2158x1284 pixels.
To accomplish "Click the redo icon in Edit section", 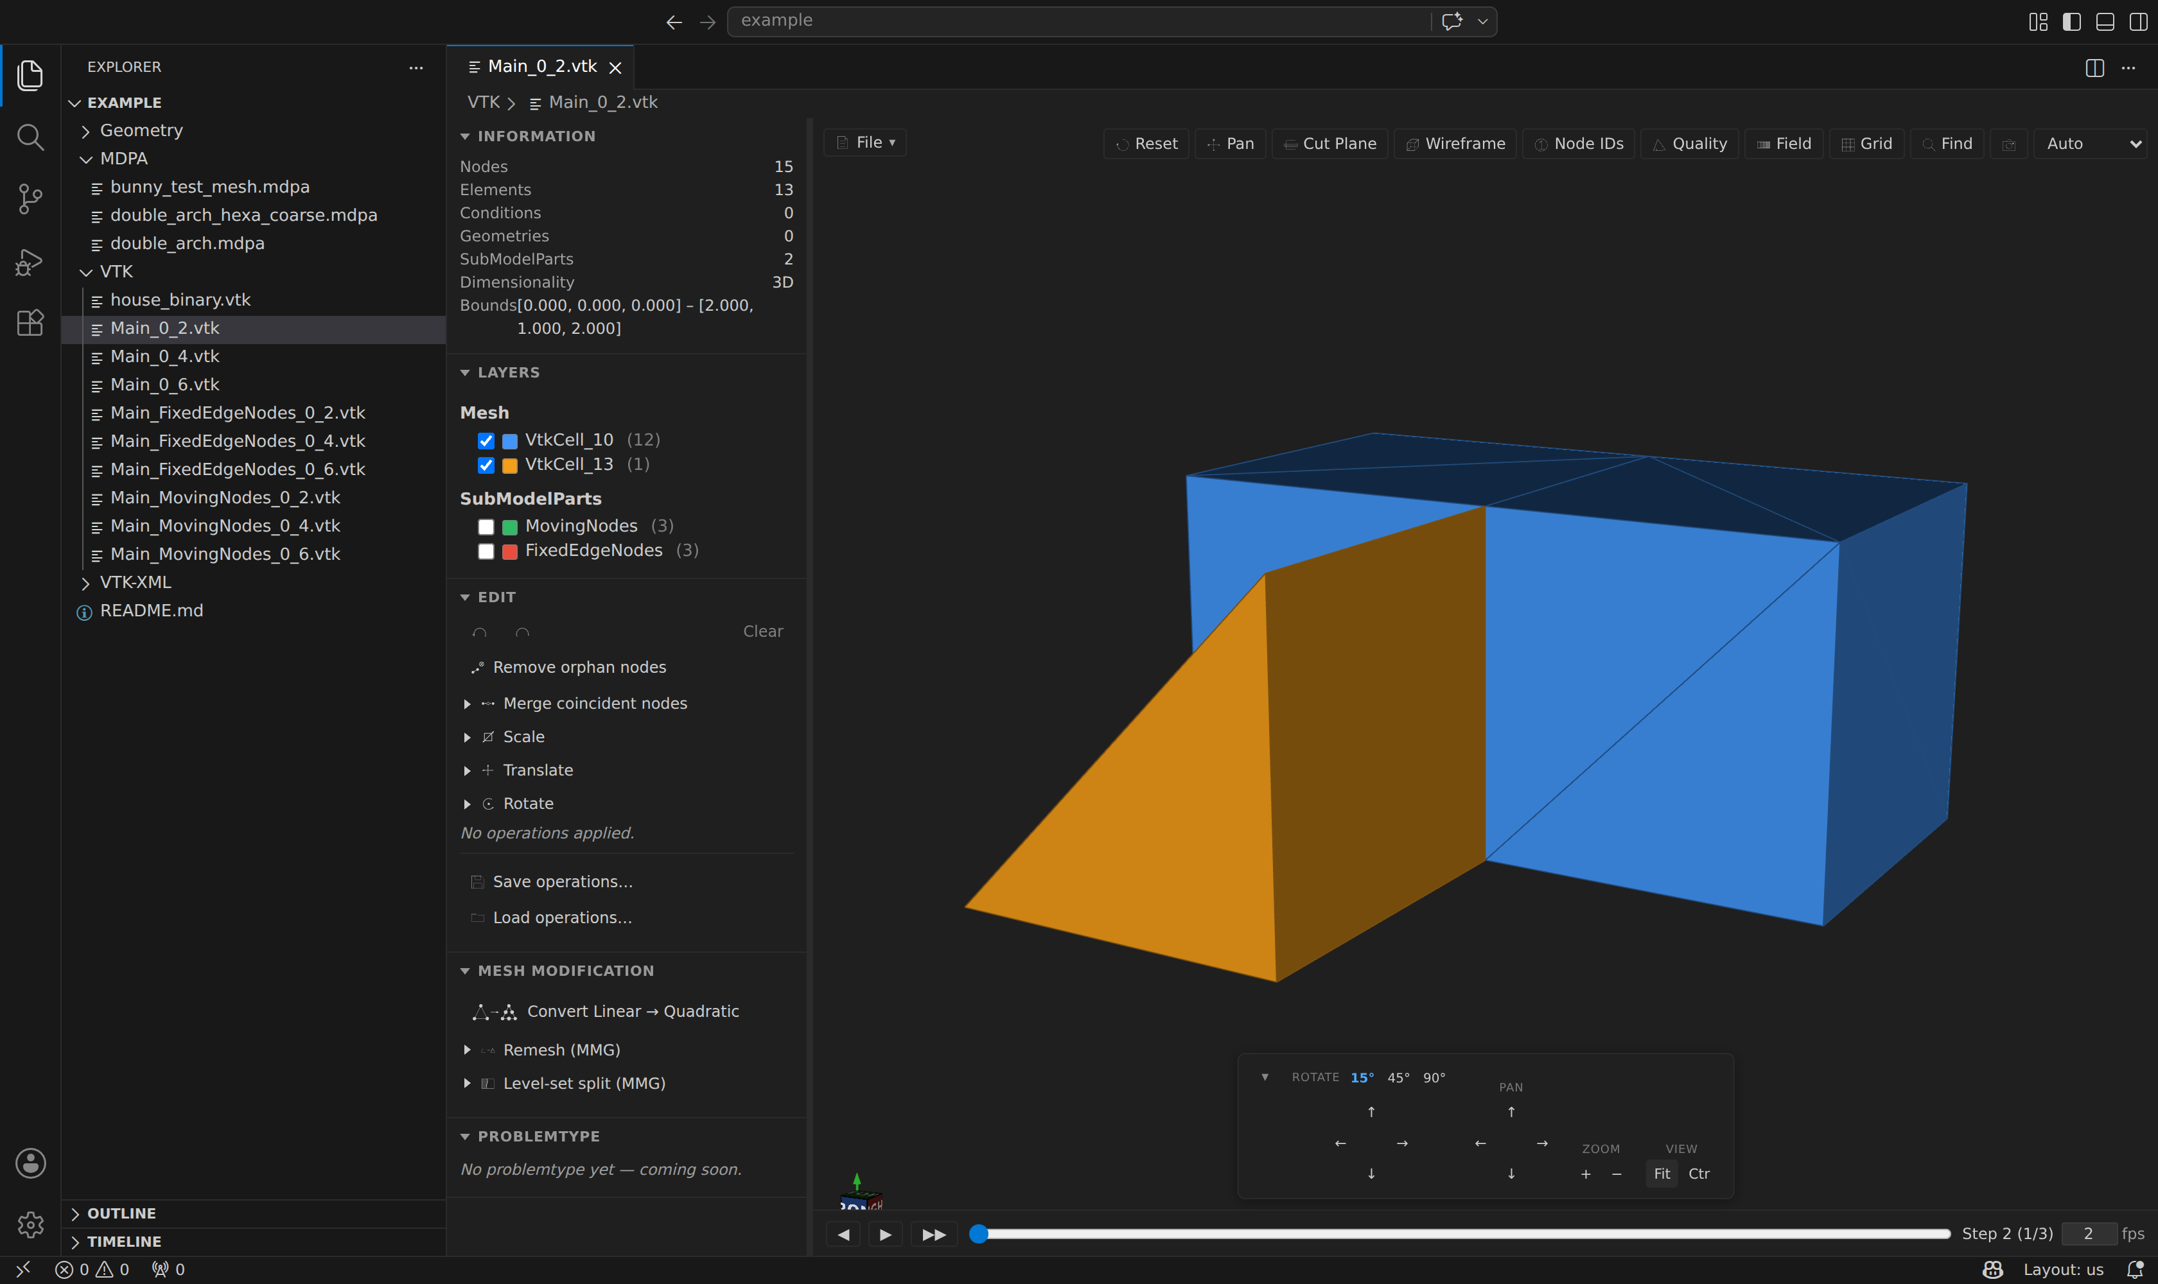I will click(522, 632).
